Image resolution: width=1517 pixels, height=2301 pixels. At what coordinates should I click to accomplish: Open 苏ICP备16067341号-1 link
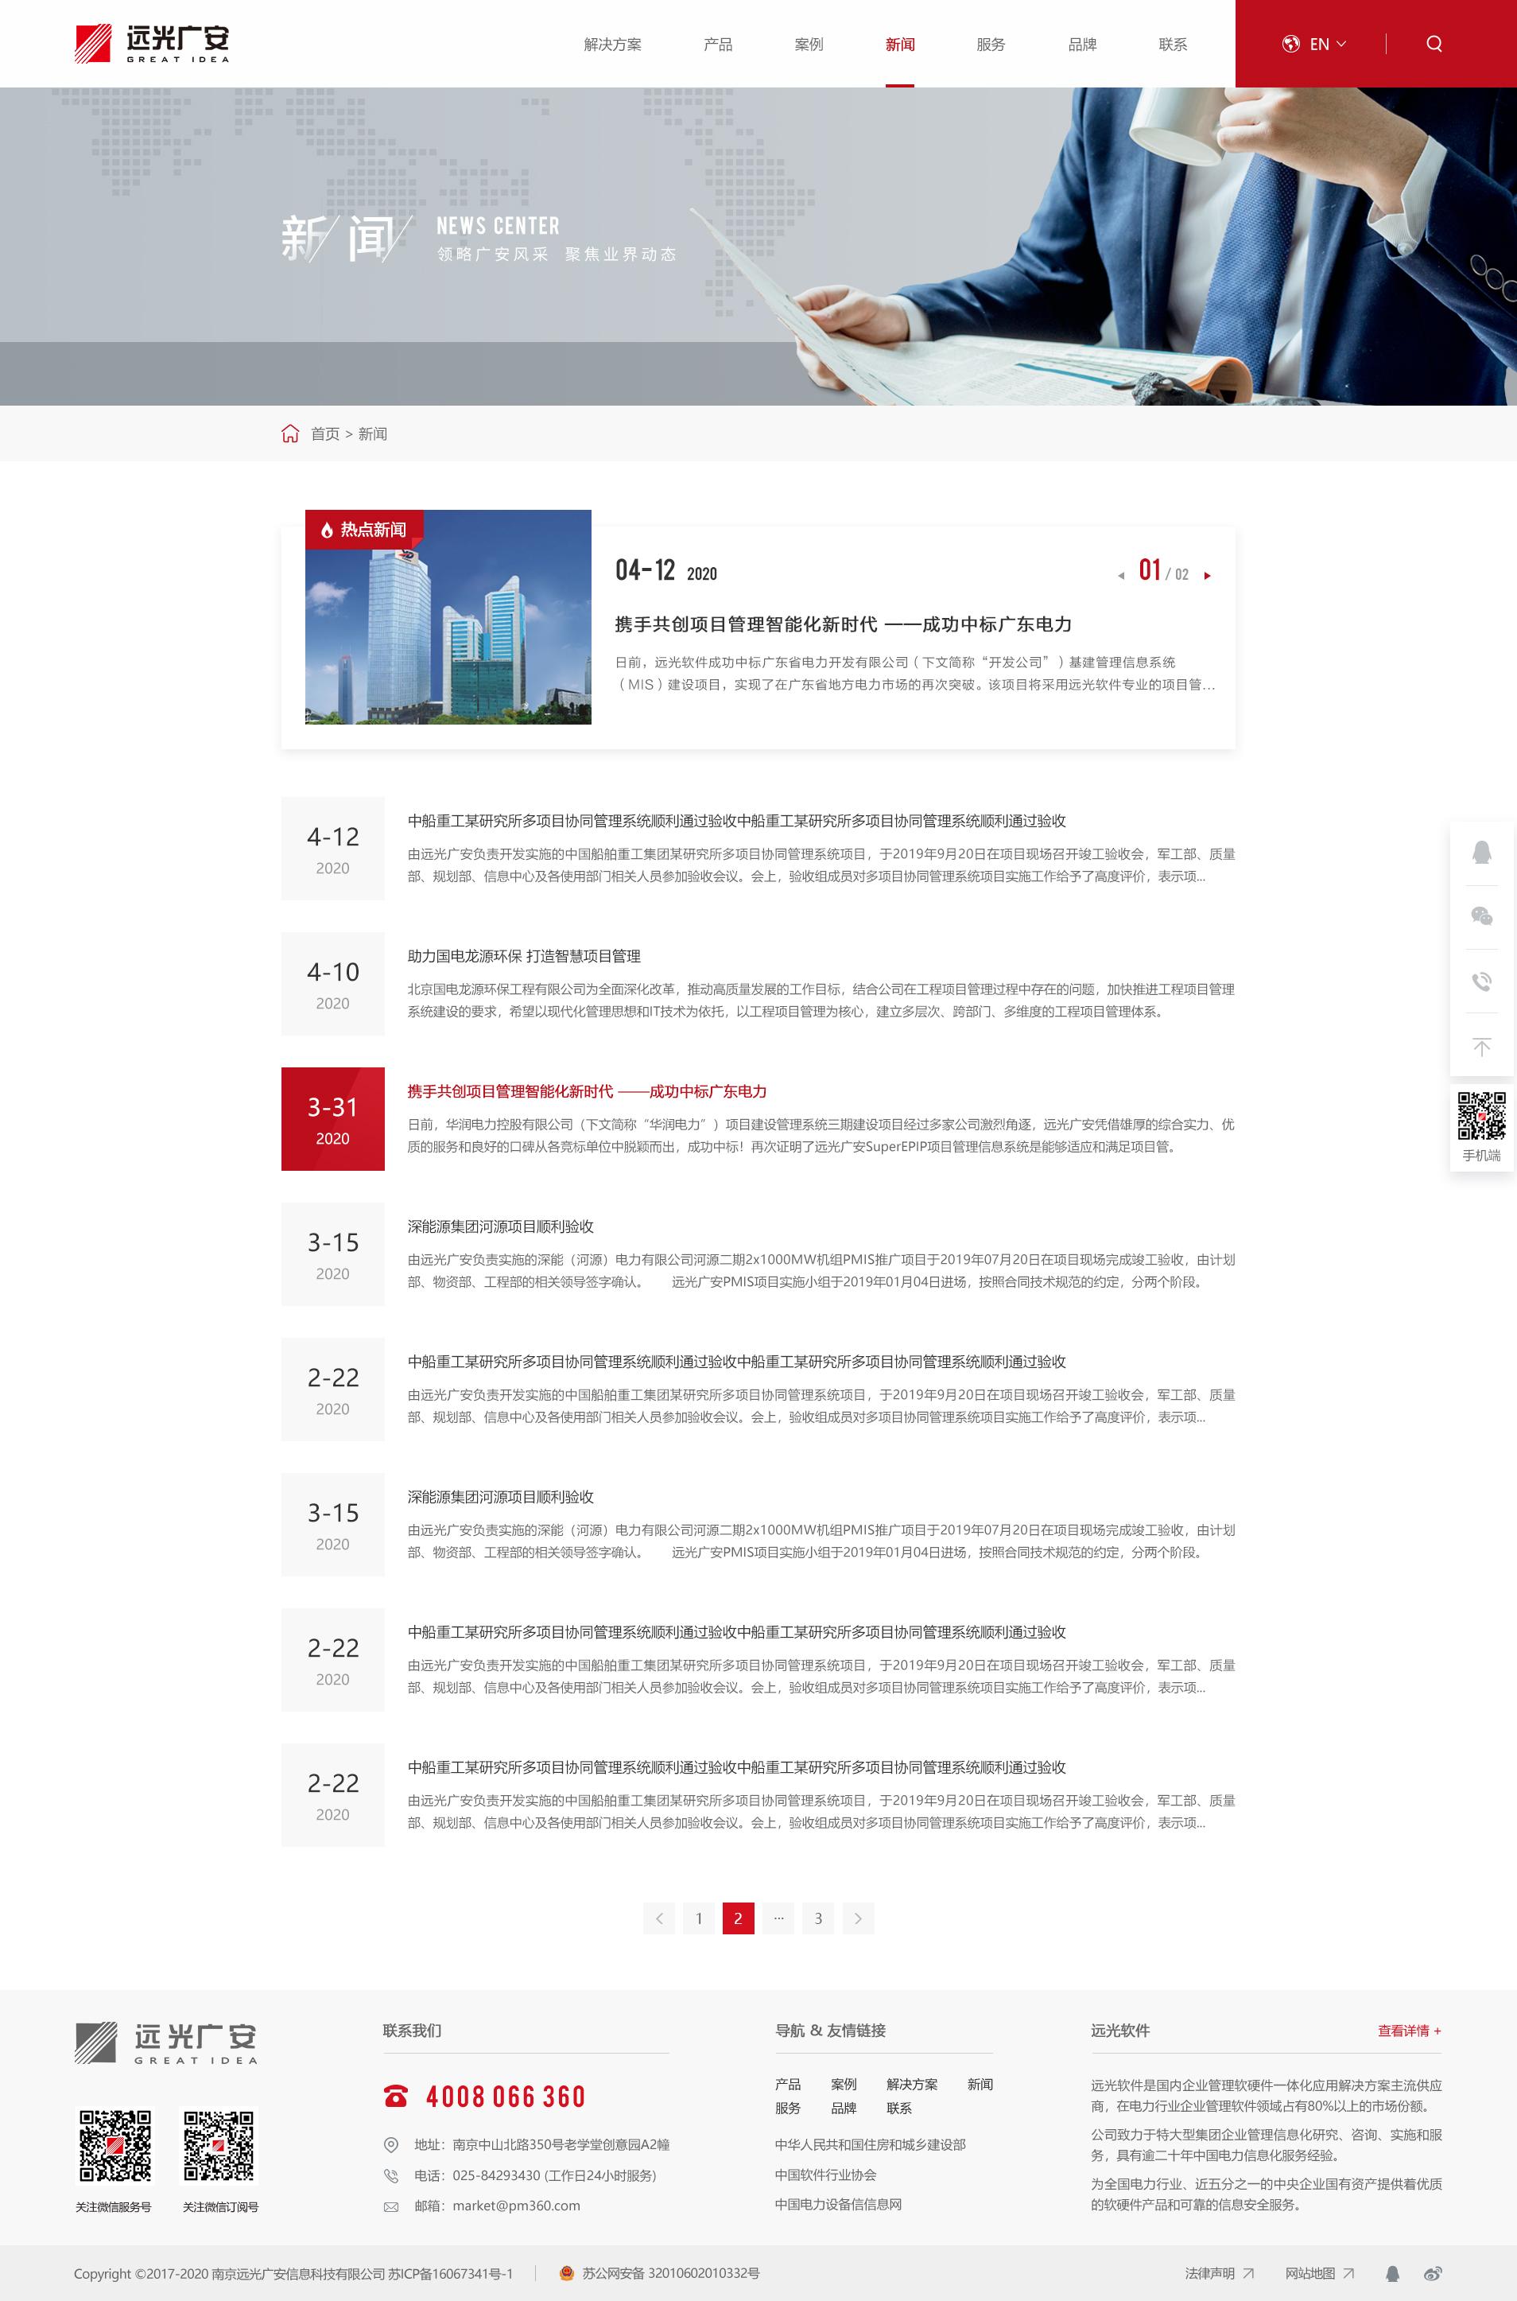[451, 2273]
